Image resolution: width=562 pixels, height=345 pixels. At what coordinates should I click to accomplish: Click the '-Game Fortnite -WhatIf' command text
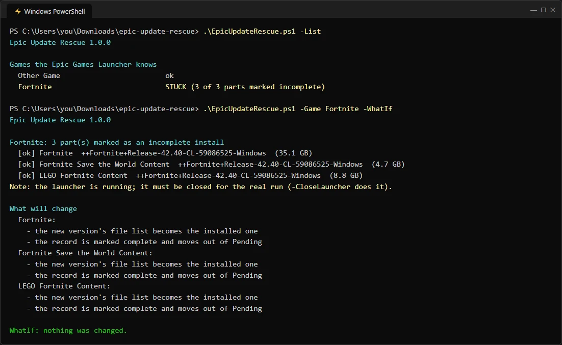346,109
